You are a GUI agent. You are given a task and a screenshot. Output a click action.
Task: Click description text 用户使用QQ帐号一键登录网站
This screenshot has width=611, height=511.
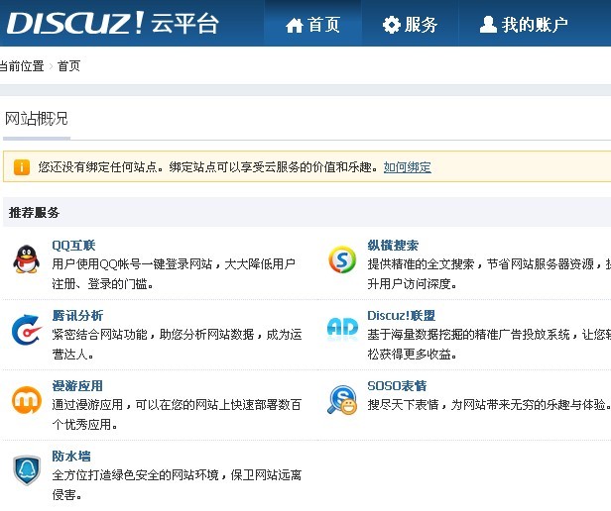click(x=132, y=264)
